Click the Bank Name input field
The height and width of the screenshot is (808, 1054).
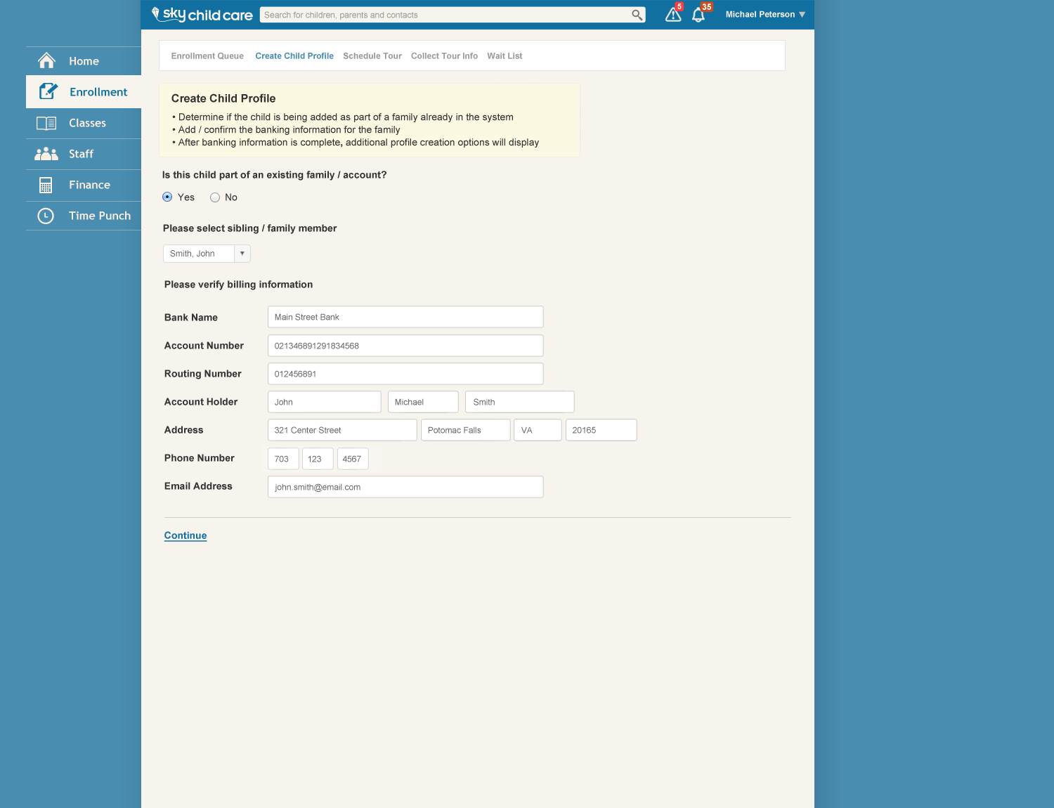coord(405,317)
